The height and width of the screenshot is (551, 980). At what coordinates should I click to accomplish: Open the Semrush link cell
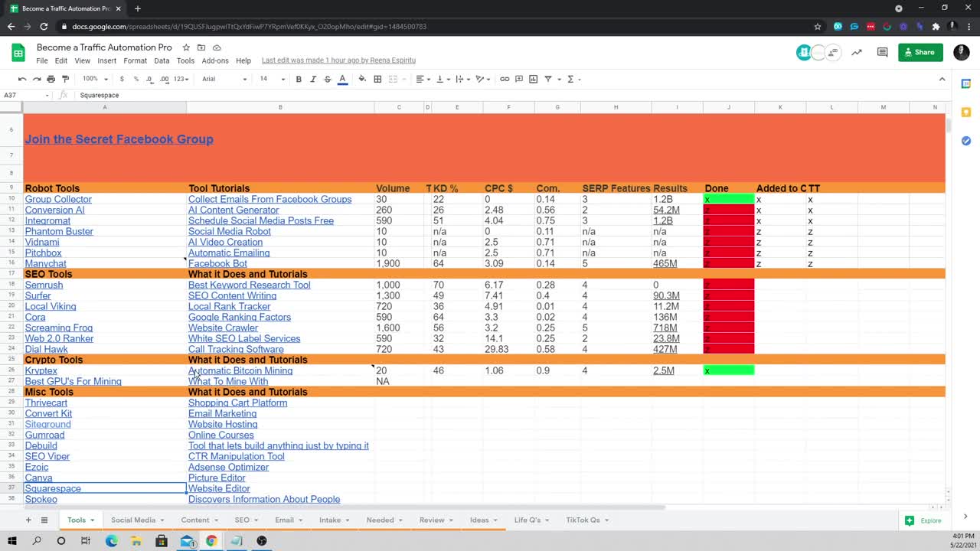coord(44,285)
